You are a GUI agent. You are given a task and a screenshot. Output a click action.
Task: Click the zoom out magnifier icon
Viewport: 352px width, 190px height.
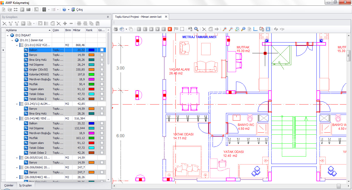pos(231,29)
